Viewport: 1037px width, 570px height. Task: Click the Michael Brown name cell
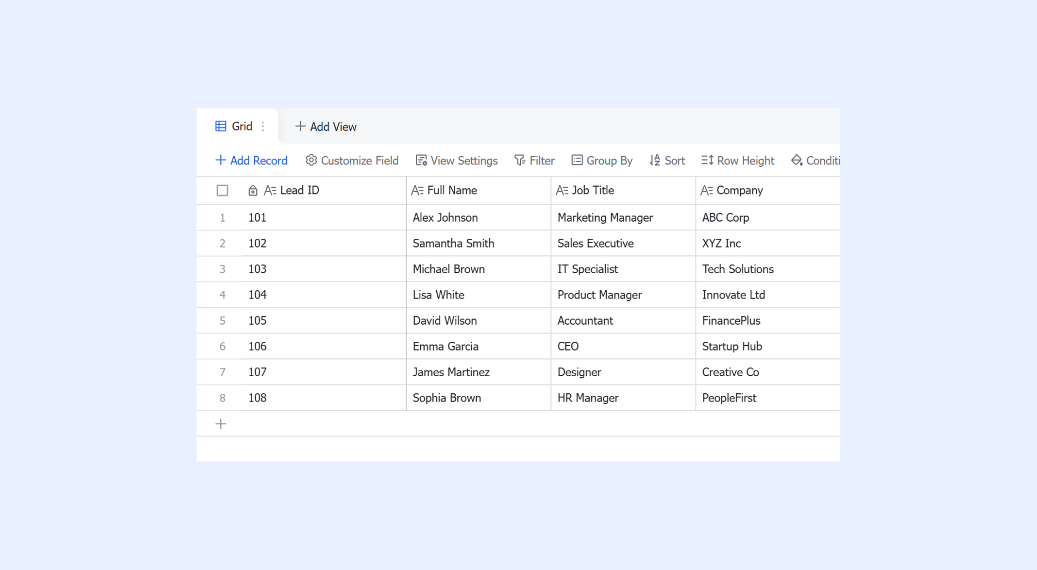coord(479,269)
